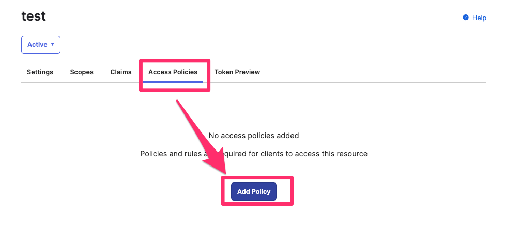505x233 pixels.
Task: Click the pink frame around Access Policies tab
Action: (x=175, y=60)
